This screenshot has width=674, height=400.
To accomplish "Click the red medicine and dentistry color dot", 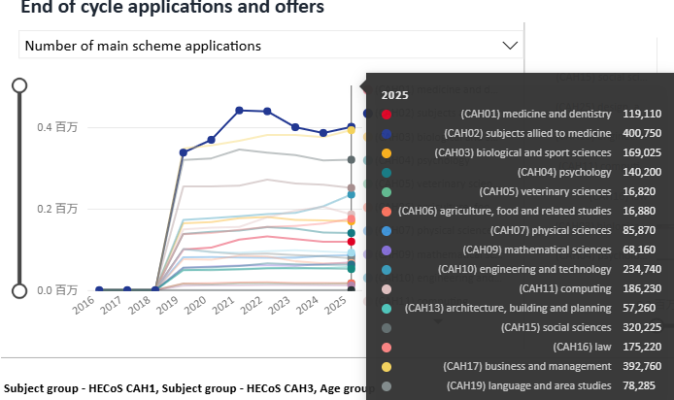I will [387, 114].
